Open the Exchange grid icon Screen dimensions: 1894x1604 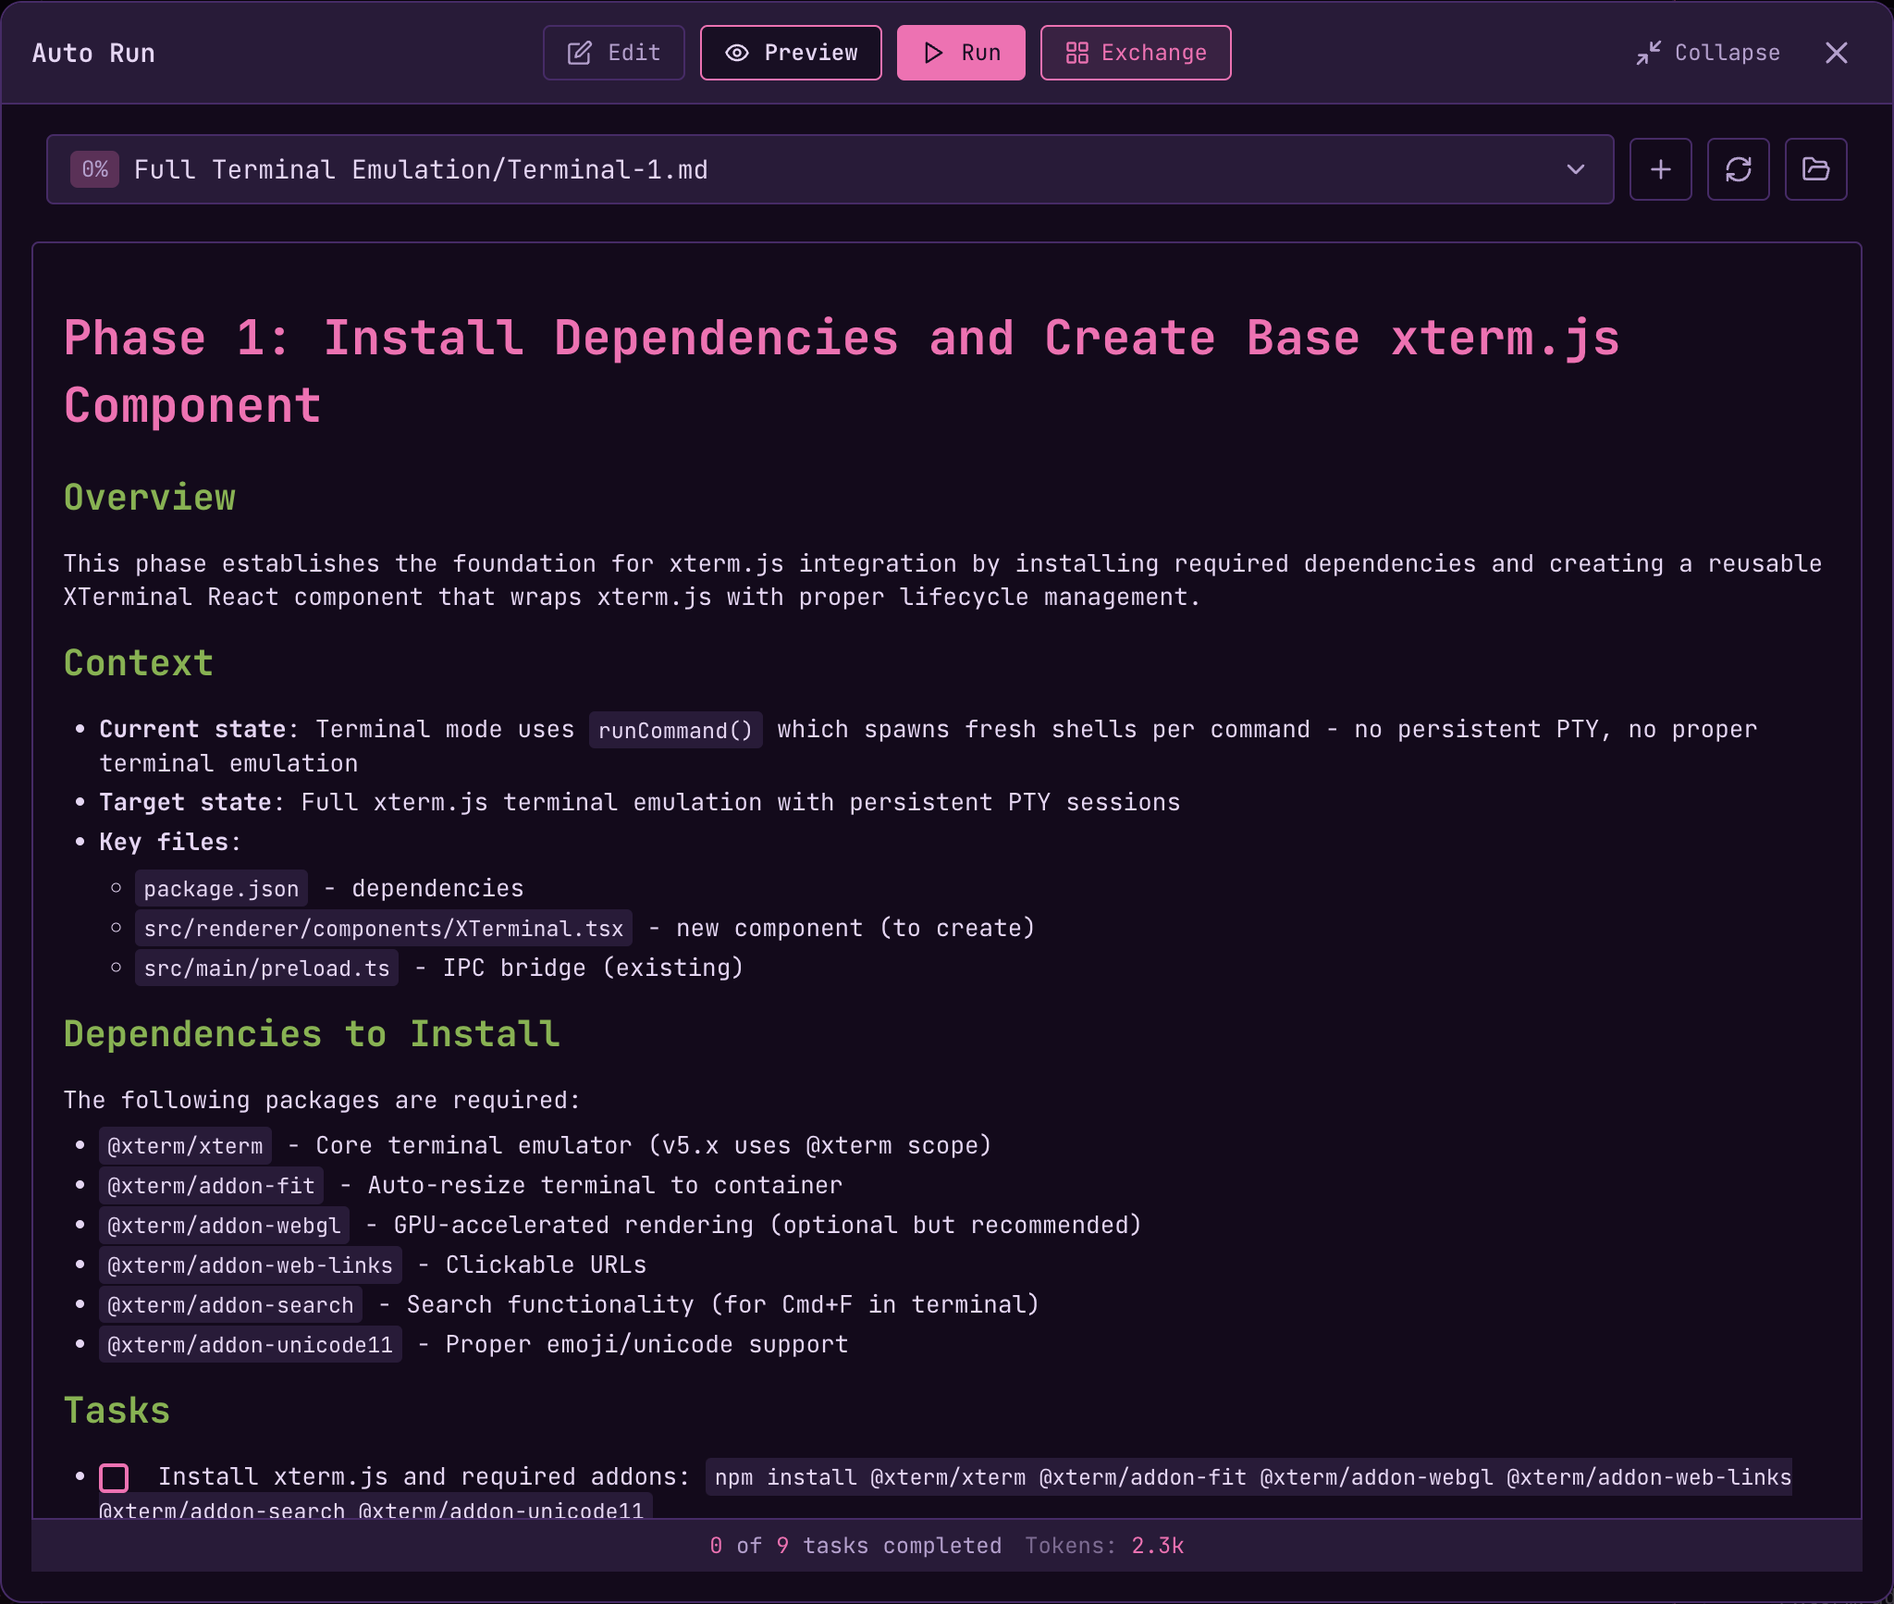tap(1078, 53)
